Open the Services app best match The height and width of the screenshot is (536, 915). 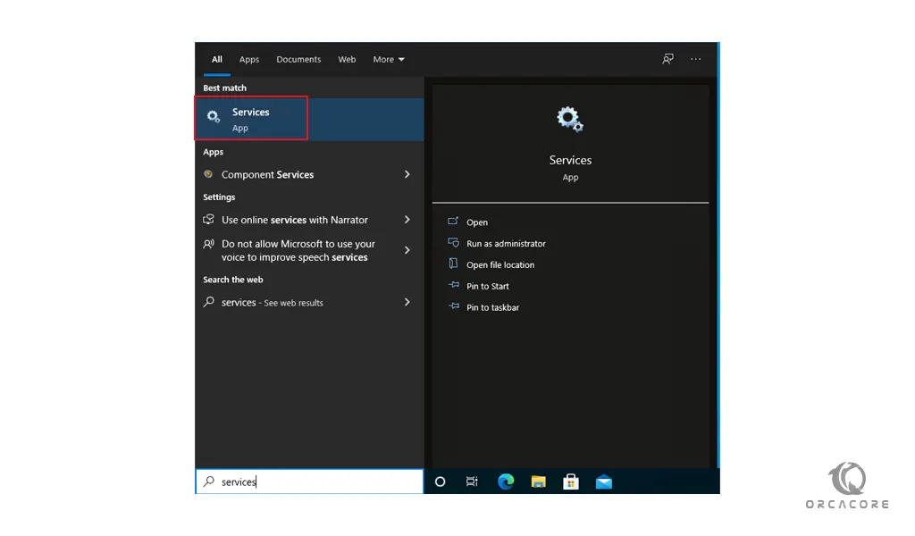click(251, 119)
